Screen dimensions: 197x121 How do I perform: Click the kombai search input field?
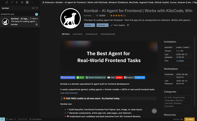pyautogui.click(x=16, y=8)
